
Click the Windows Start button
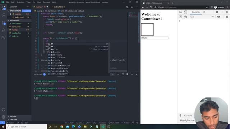3,126
